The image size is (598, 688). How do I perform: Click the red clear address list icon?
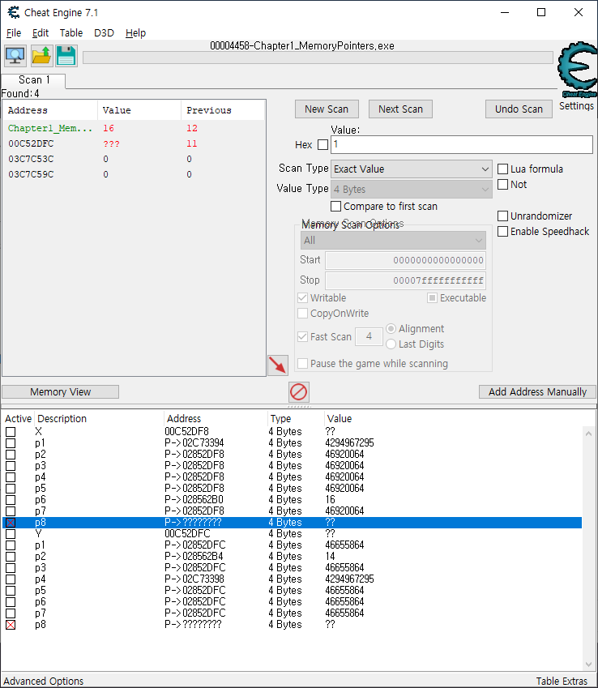click(299, 392)
